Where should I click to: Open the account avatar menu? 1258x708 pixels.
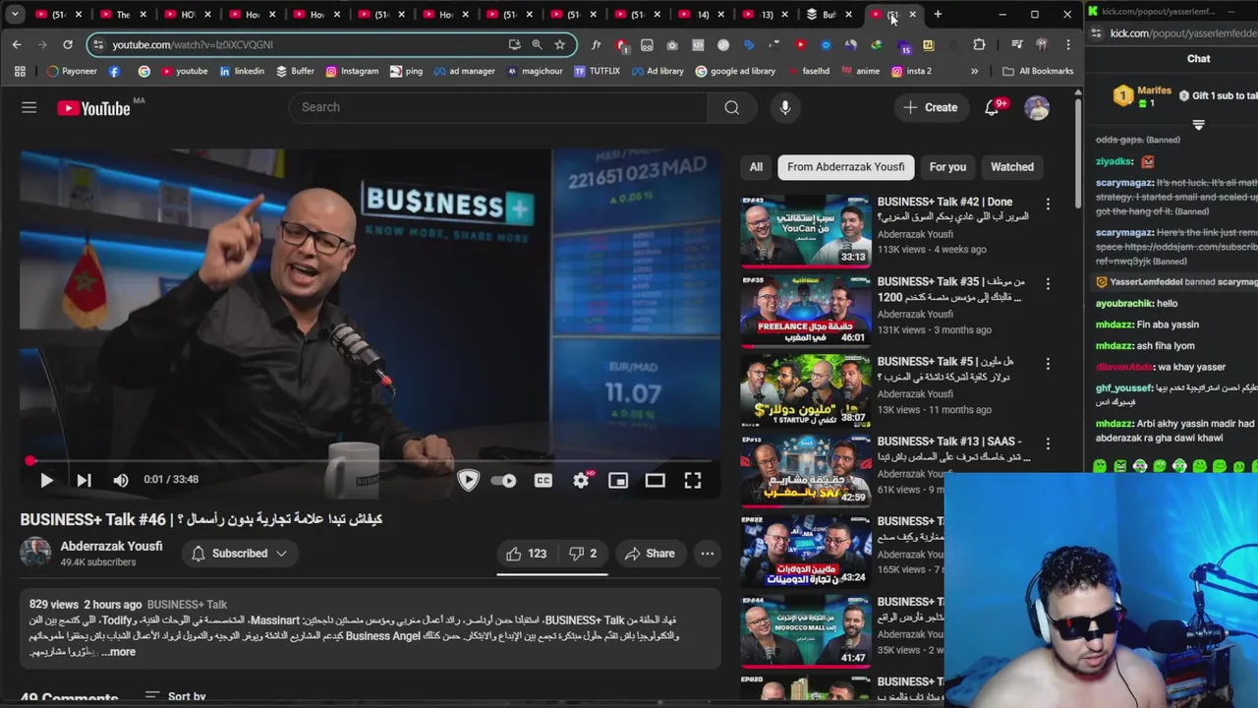point(1037,107)
